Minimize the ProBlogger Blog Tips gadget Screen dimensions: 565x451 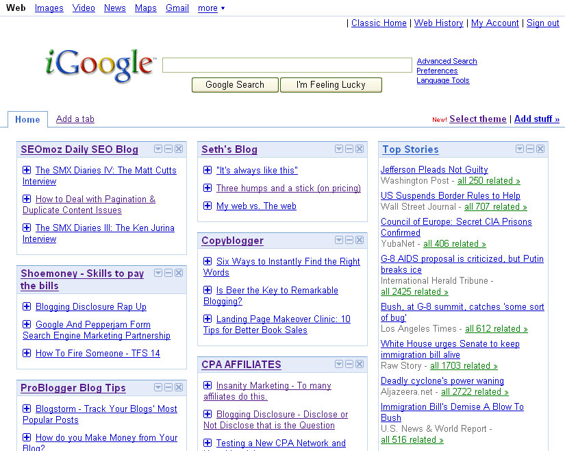pos(168,387)
